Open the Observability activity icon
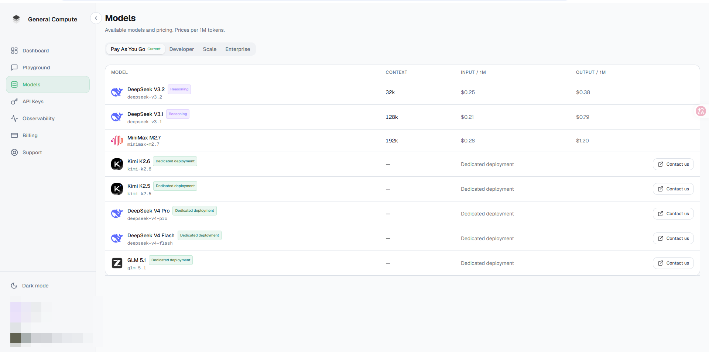Image resolution: width=709 pixels, height=352 pixels. [14, 118]
